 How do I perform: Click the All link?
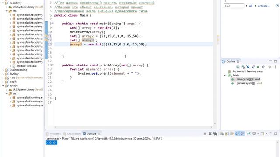point(251,6)
